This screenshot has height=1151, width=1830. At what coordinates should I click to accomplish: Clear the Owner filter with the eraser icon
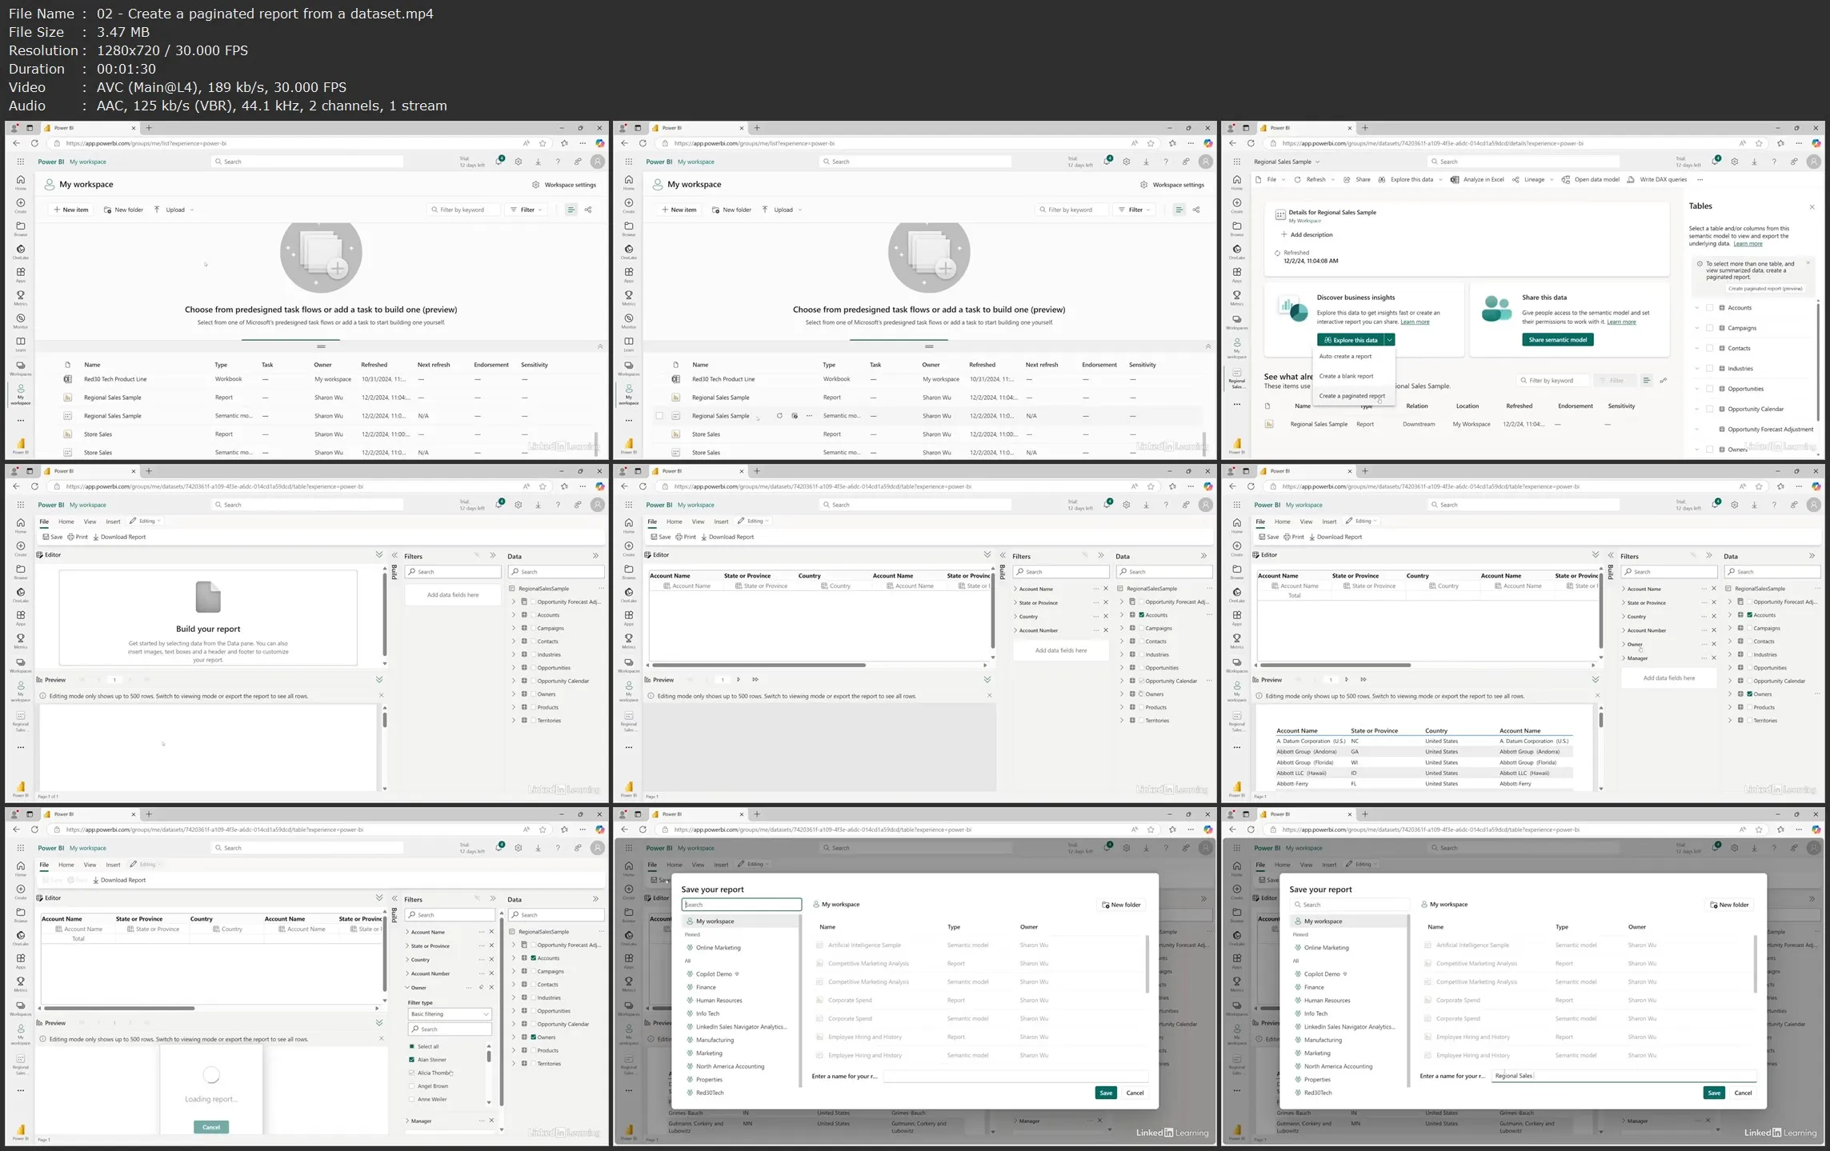481,988
